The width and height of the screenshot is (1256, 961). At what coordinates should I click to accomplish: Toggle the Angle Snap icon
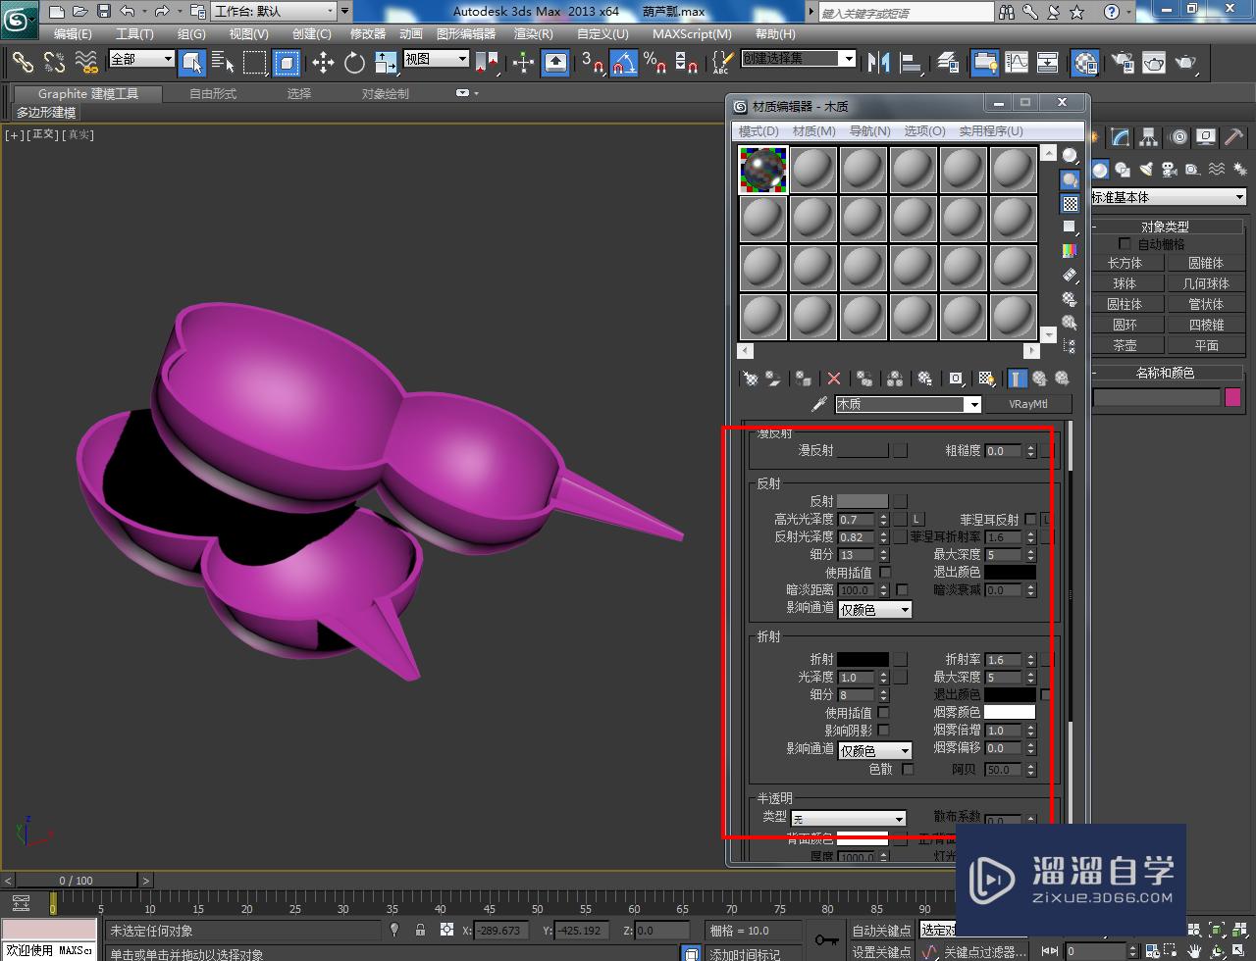[x=624, y=64]
